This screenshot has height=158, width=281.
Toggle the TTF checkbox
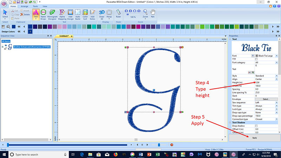coord(256,59)
